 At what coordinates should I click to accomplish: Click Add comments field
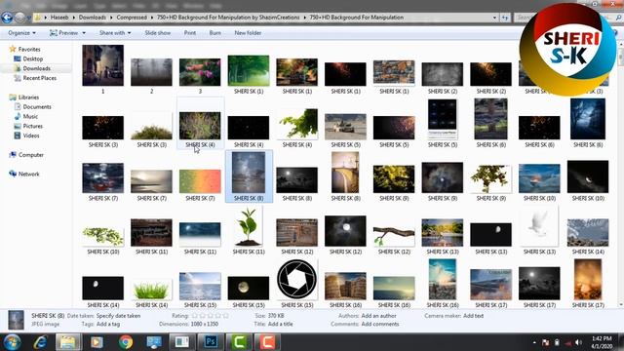point(380,324)
